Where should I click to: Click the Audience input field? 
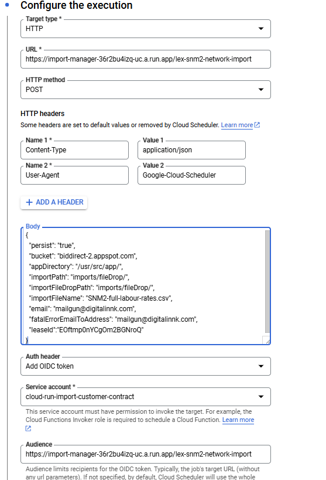(146, 454)
